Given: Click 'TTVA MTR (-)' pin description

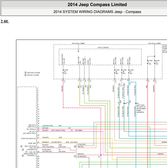Looking at the screenshot, I should click(x=32, y=156).
